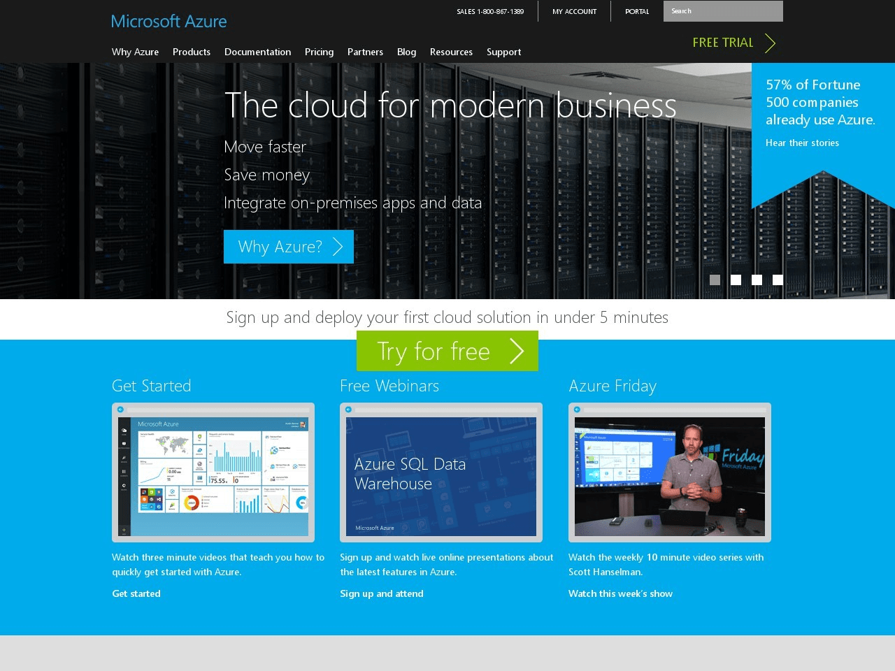Viewport: 895px width, 671px height.
Task: Open the Products menu
Action: point(192,52)
